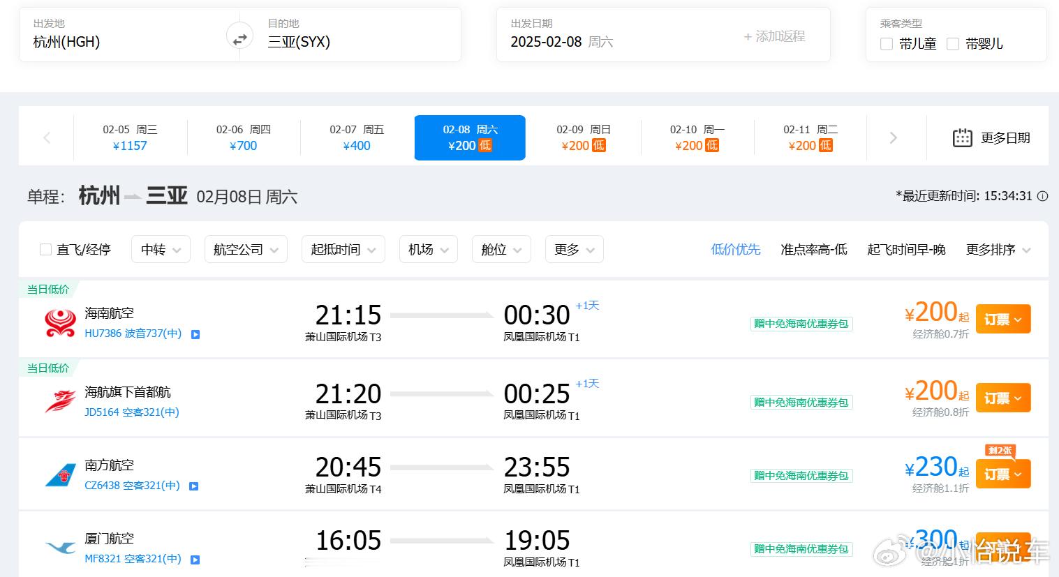Click 更多日期 label
This screenshot has height=577, width=1059.
1005,137
